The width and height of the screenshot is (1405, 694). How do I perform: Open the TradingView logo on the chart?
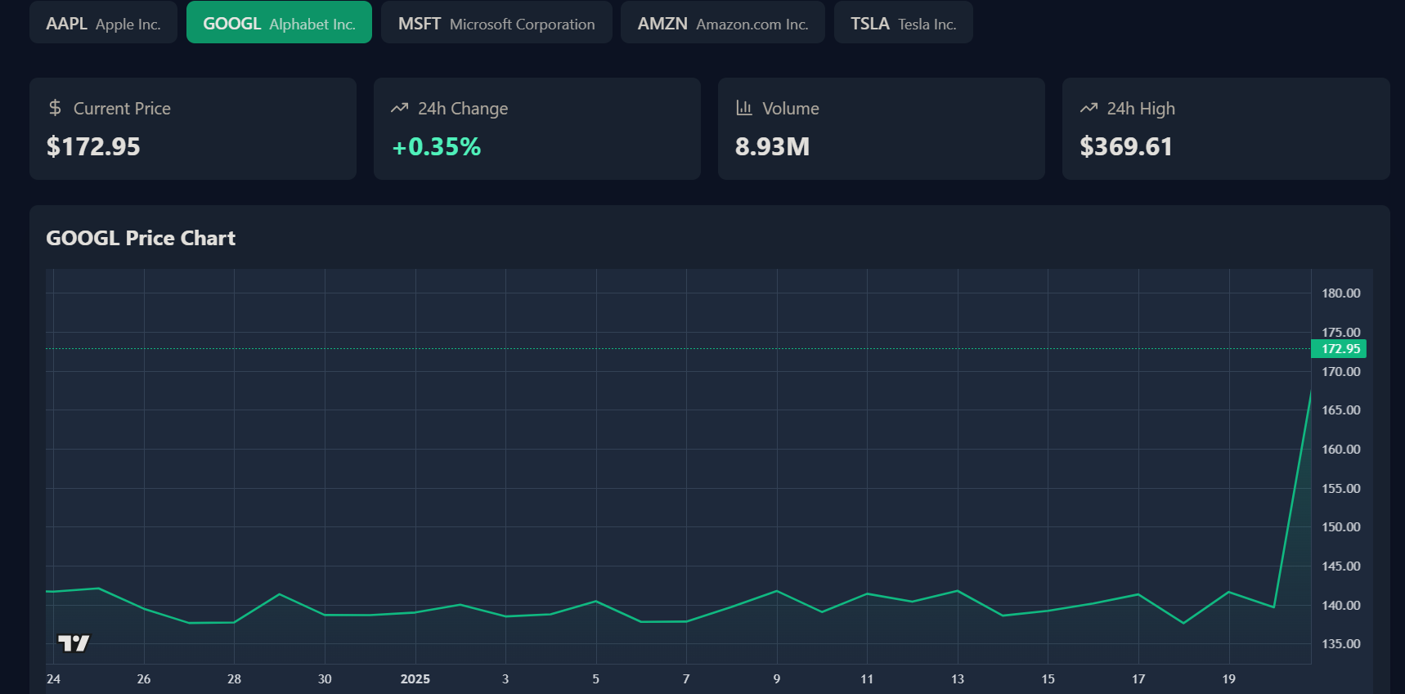click(x=74, y=643)
